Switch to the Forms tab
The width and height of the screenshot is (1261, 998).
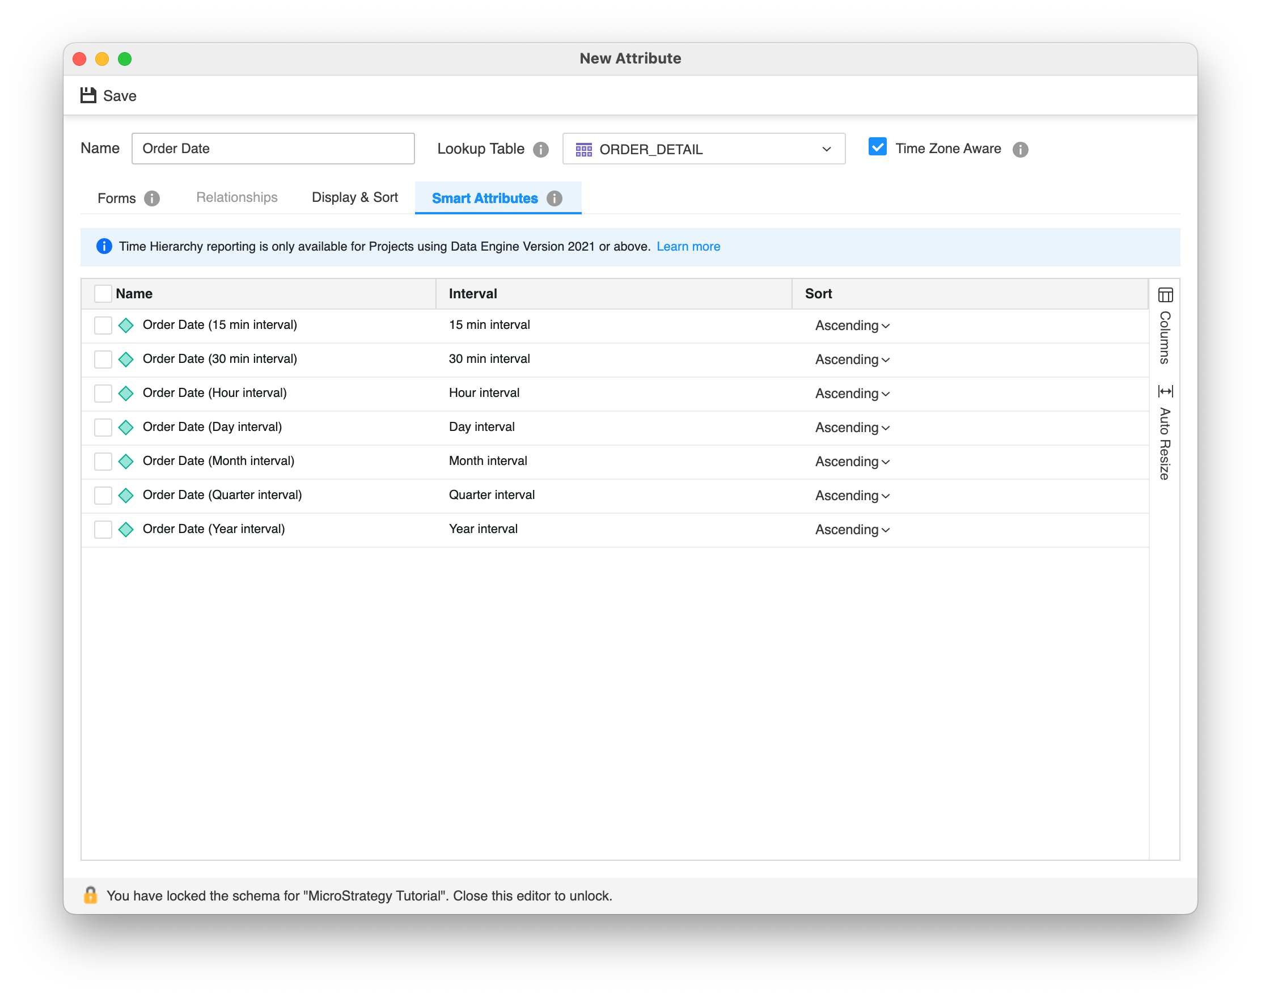(116, 198)
